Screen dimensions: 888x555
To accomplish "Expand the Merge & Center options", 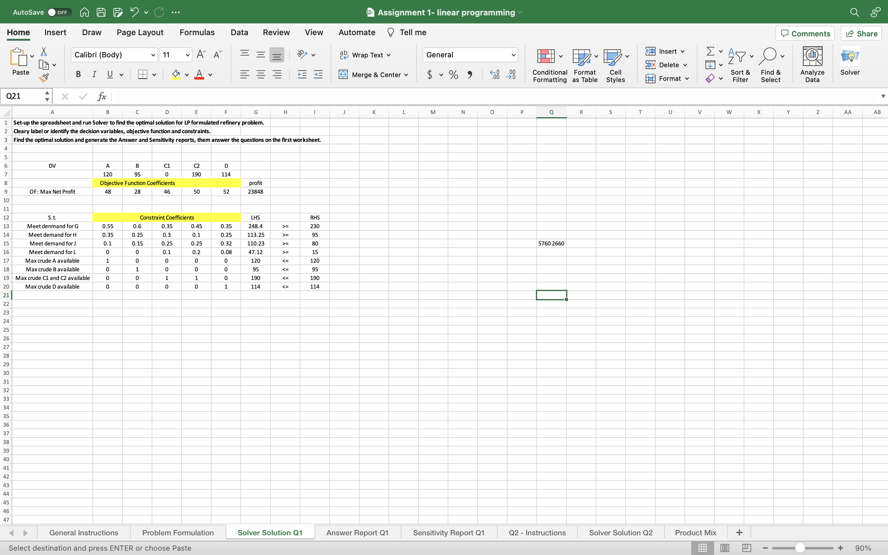I will 407,75.
